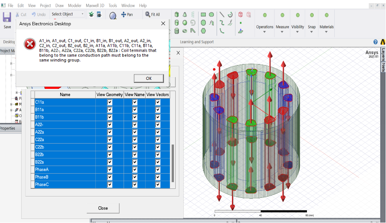Expand the Measure dropdown
Screen dimensions: 386x223
pyautogui.click(x=282, y=32)
